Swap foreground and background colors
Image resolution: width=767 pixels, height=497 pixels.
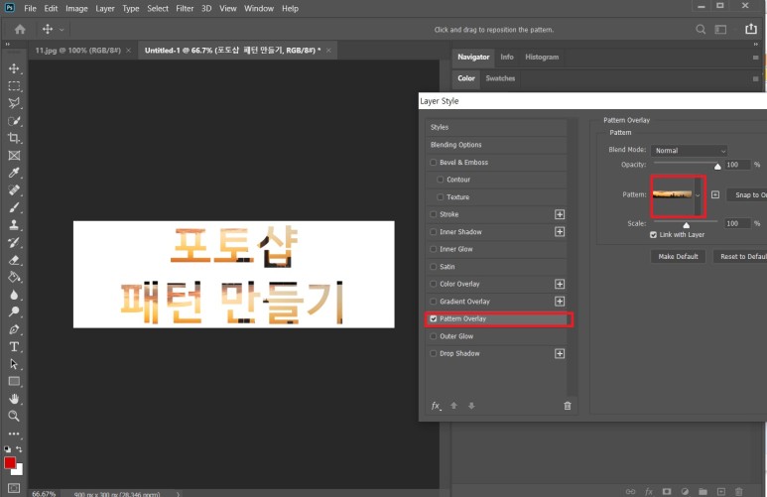pos(19,448)
